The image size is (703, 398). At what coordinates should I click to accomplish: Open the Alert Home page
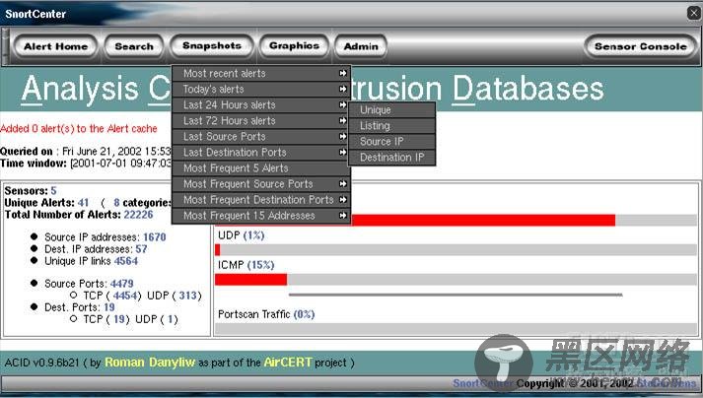pos(55,46)
